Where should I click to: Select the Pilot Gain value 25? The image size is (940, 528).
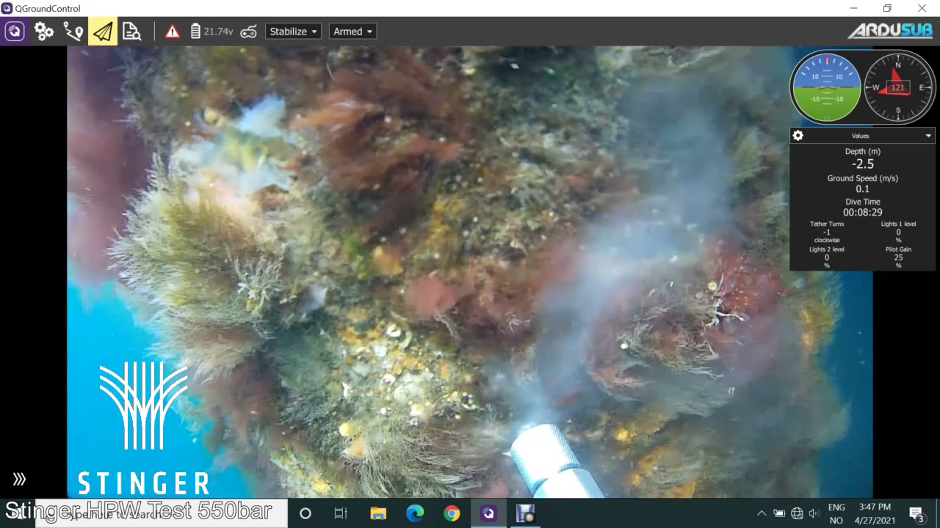pyautogui.click(x=898, y=257)
